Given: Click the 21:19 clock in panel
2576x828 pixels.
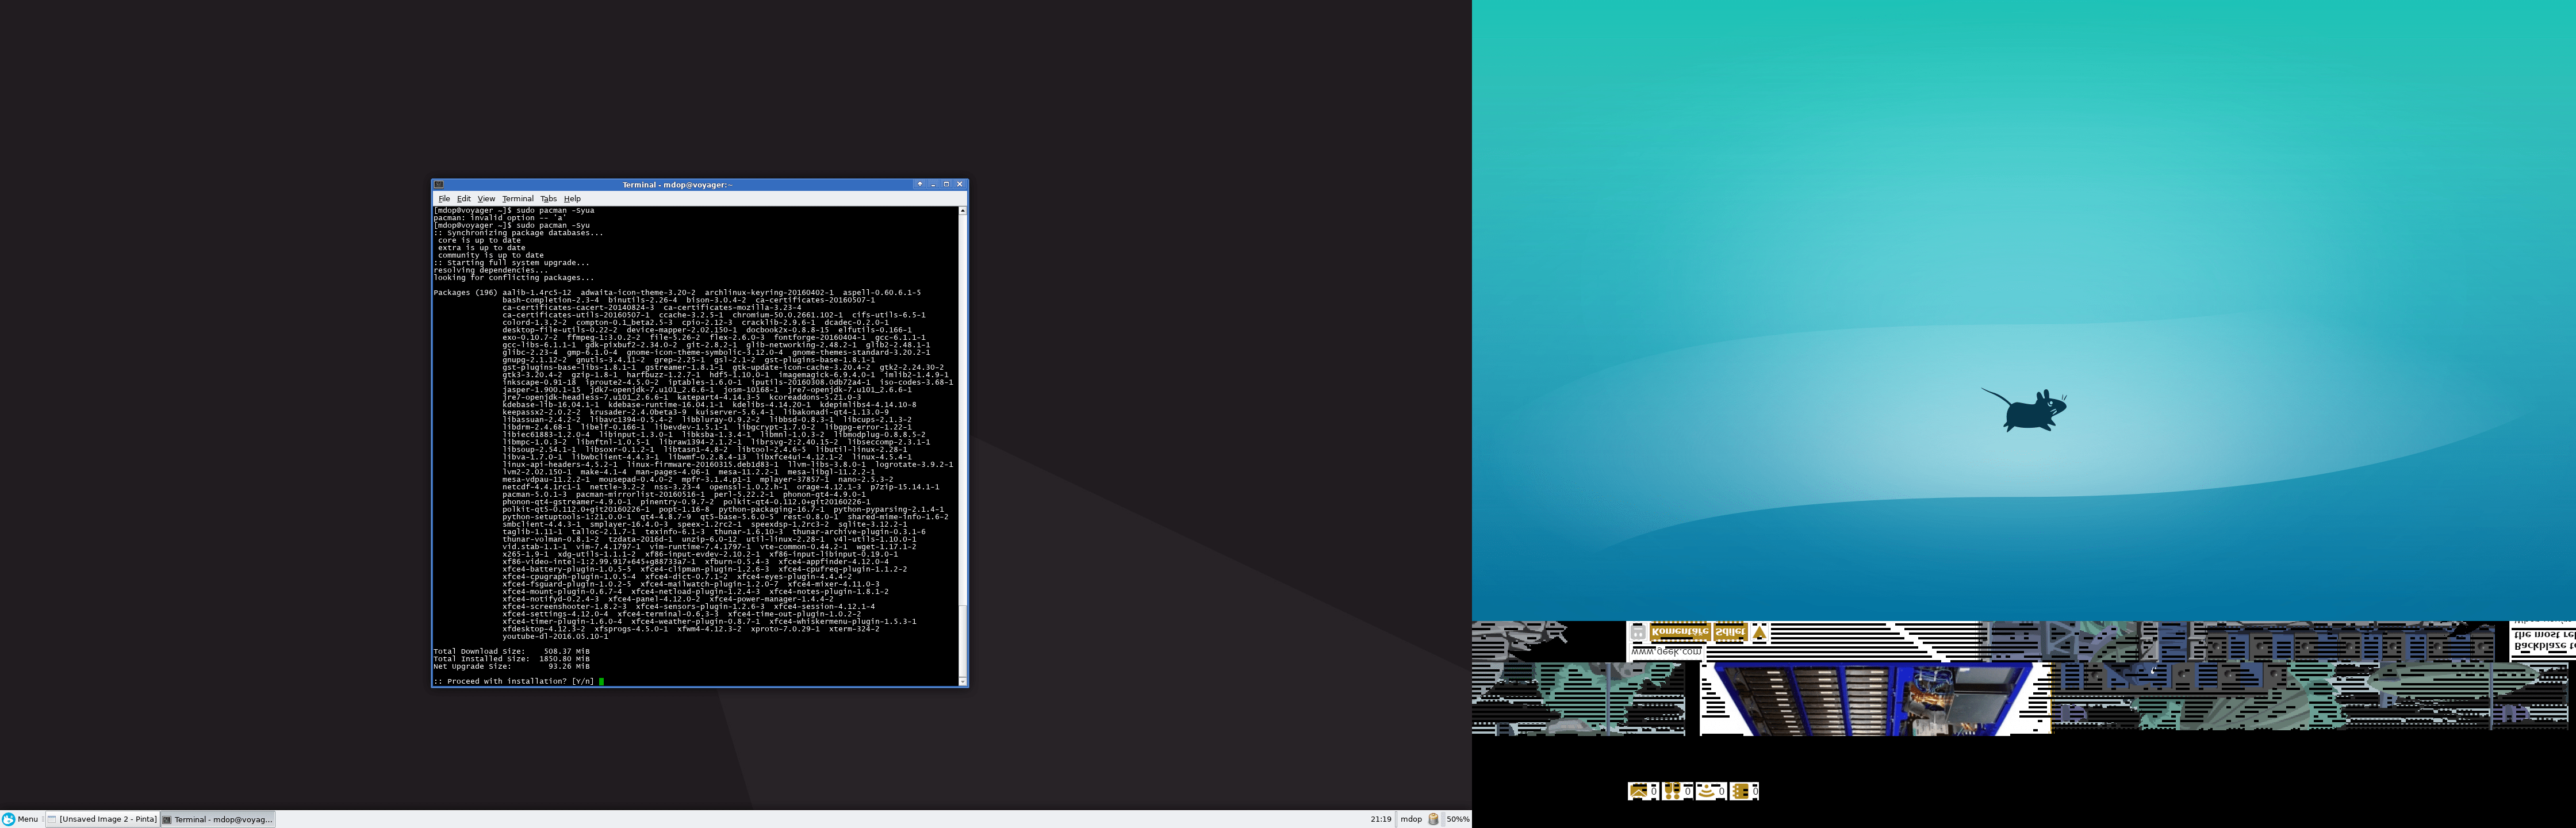Looking at the screenshot, I should 1380,819.
